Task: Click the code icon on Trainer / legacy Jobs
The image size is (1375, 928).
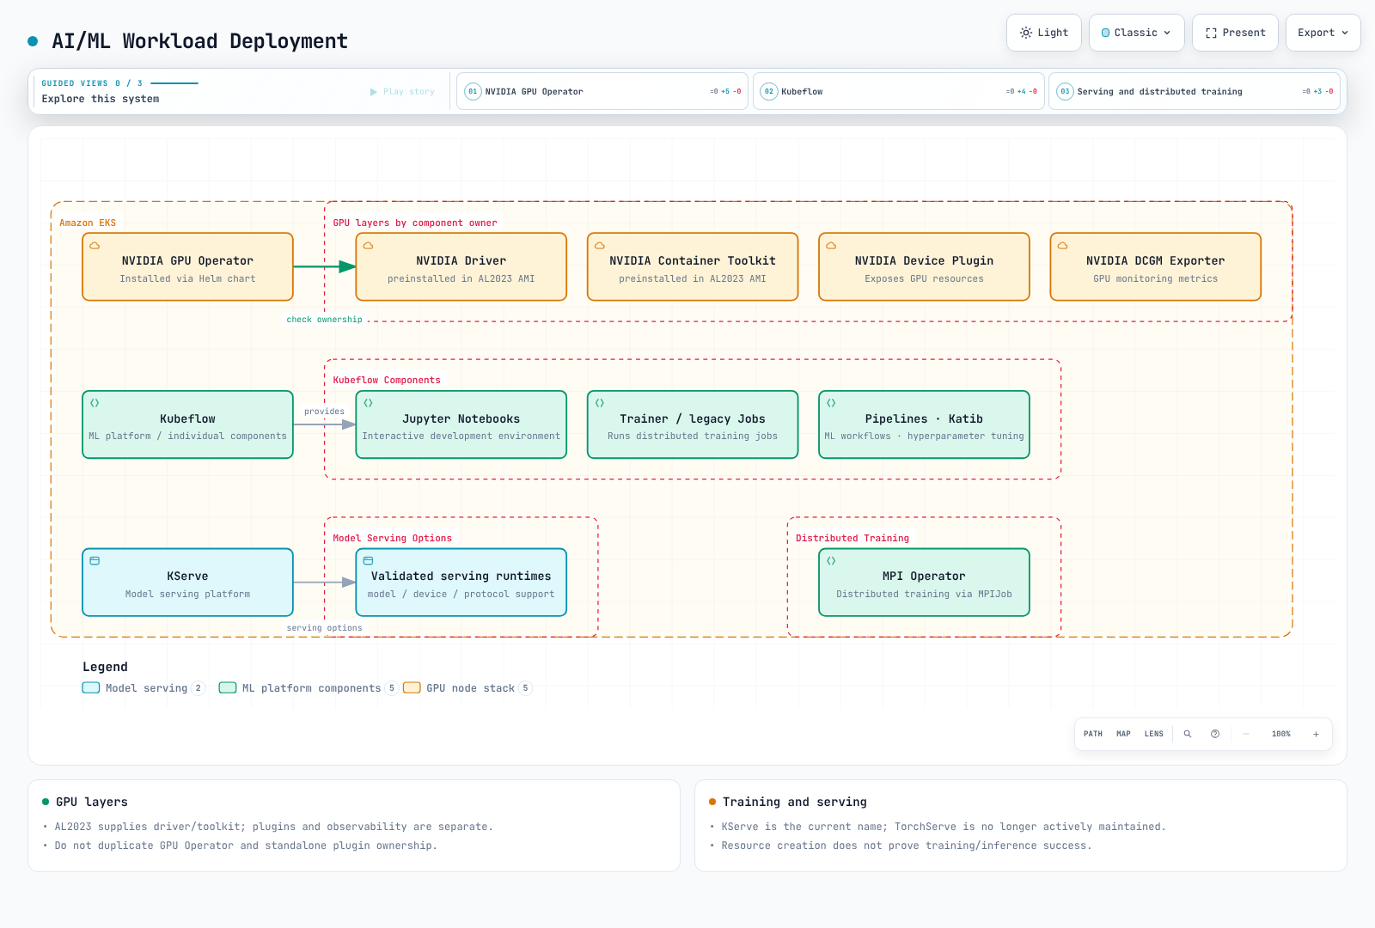Action: click(x=600, y=403)
